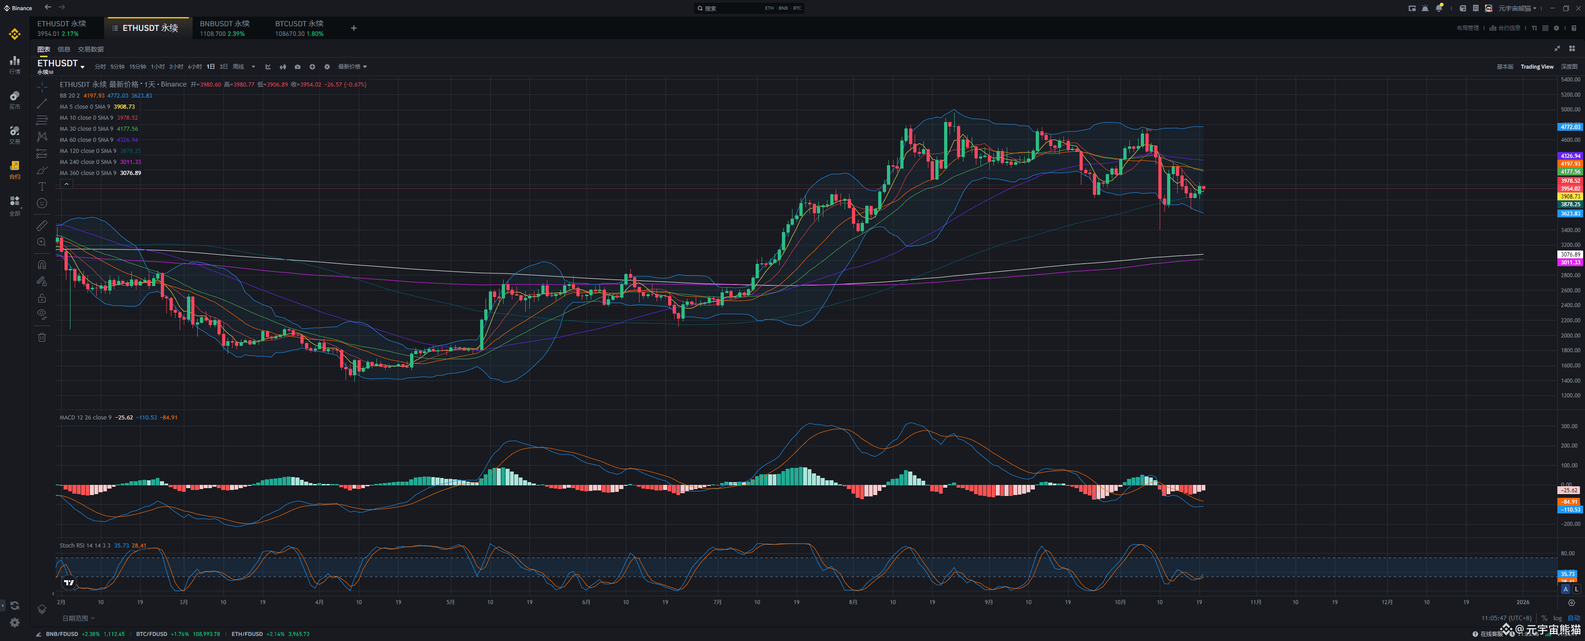Open the 信息 info tab
The image size is (1585, 641).
(64, 49)
